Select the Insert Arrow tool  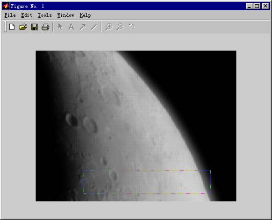83,27
